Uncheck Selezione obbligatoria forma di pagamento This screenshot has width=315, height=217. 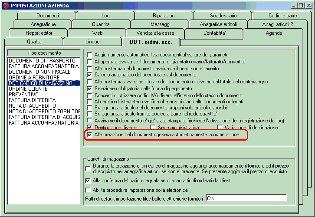tap(90, 89)
